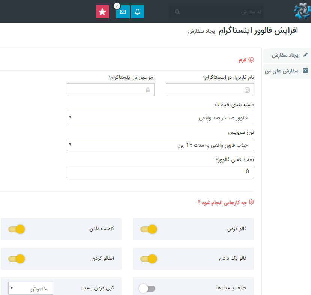311x295 pixels.
Task: Click the حذف پست ها label text
Action: coord(231,287)
